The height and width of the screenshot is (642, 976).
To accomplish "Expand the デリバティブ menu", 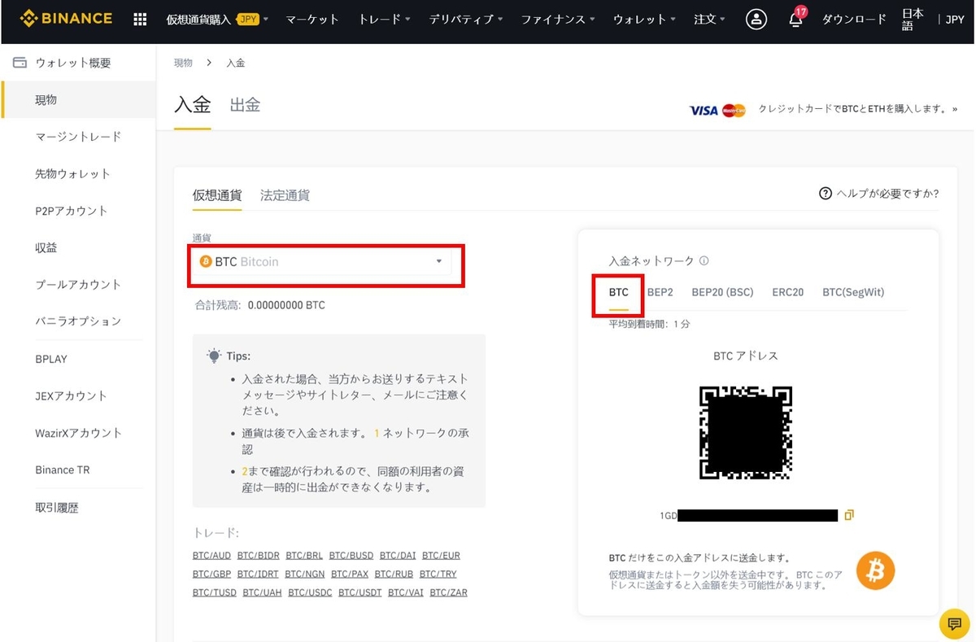I will point(466,19).
